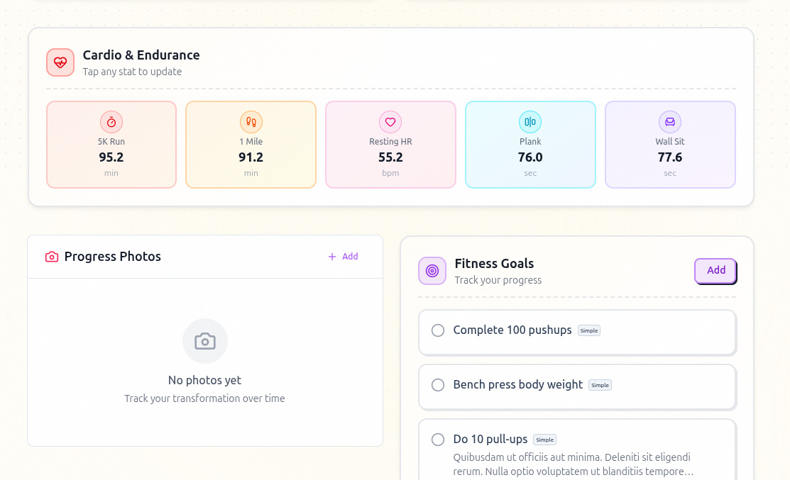790x480 pixels.
Task: Click the camera icon beside Progress Photos
Action: tap(51, 256)
